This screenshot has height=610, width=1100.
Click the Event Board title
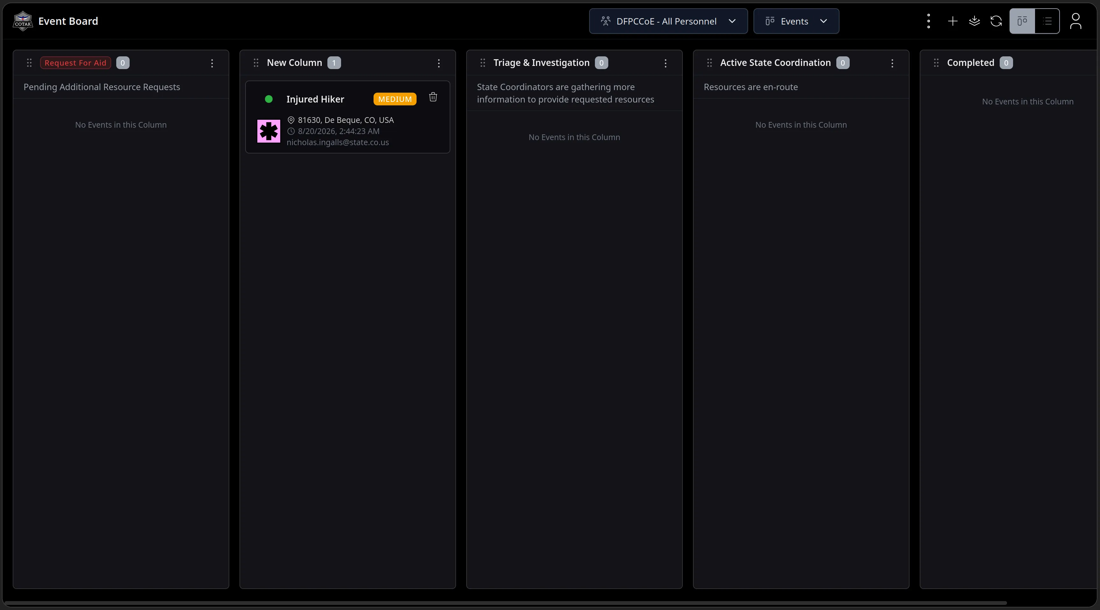(68, 21)
